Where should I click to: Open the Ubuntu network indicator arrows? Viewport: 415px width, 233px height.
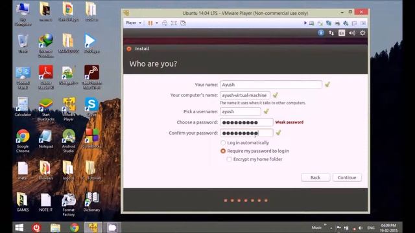click(x=331, y=33)
